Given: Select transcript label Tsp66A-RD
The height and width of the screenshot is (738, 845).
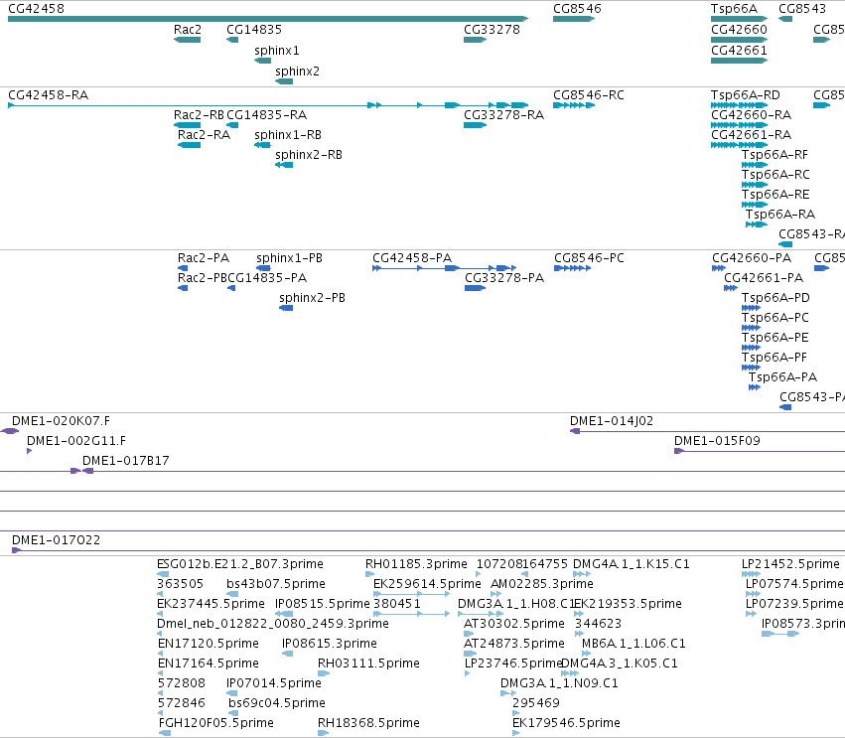Looking at the screenshot, I should [x=746, y=95].
